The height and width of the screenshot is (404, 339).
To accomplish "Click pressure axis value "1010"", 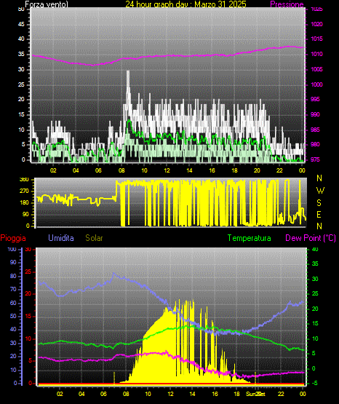I will point(316,54).
